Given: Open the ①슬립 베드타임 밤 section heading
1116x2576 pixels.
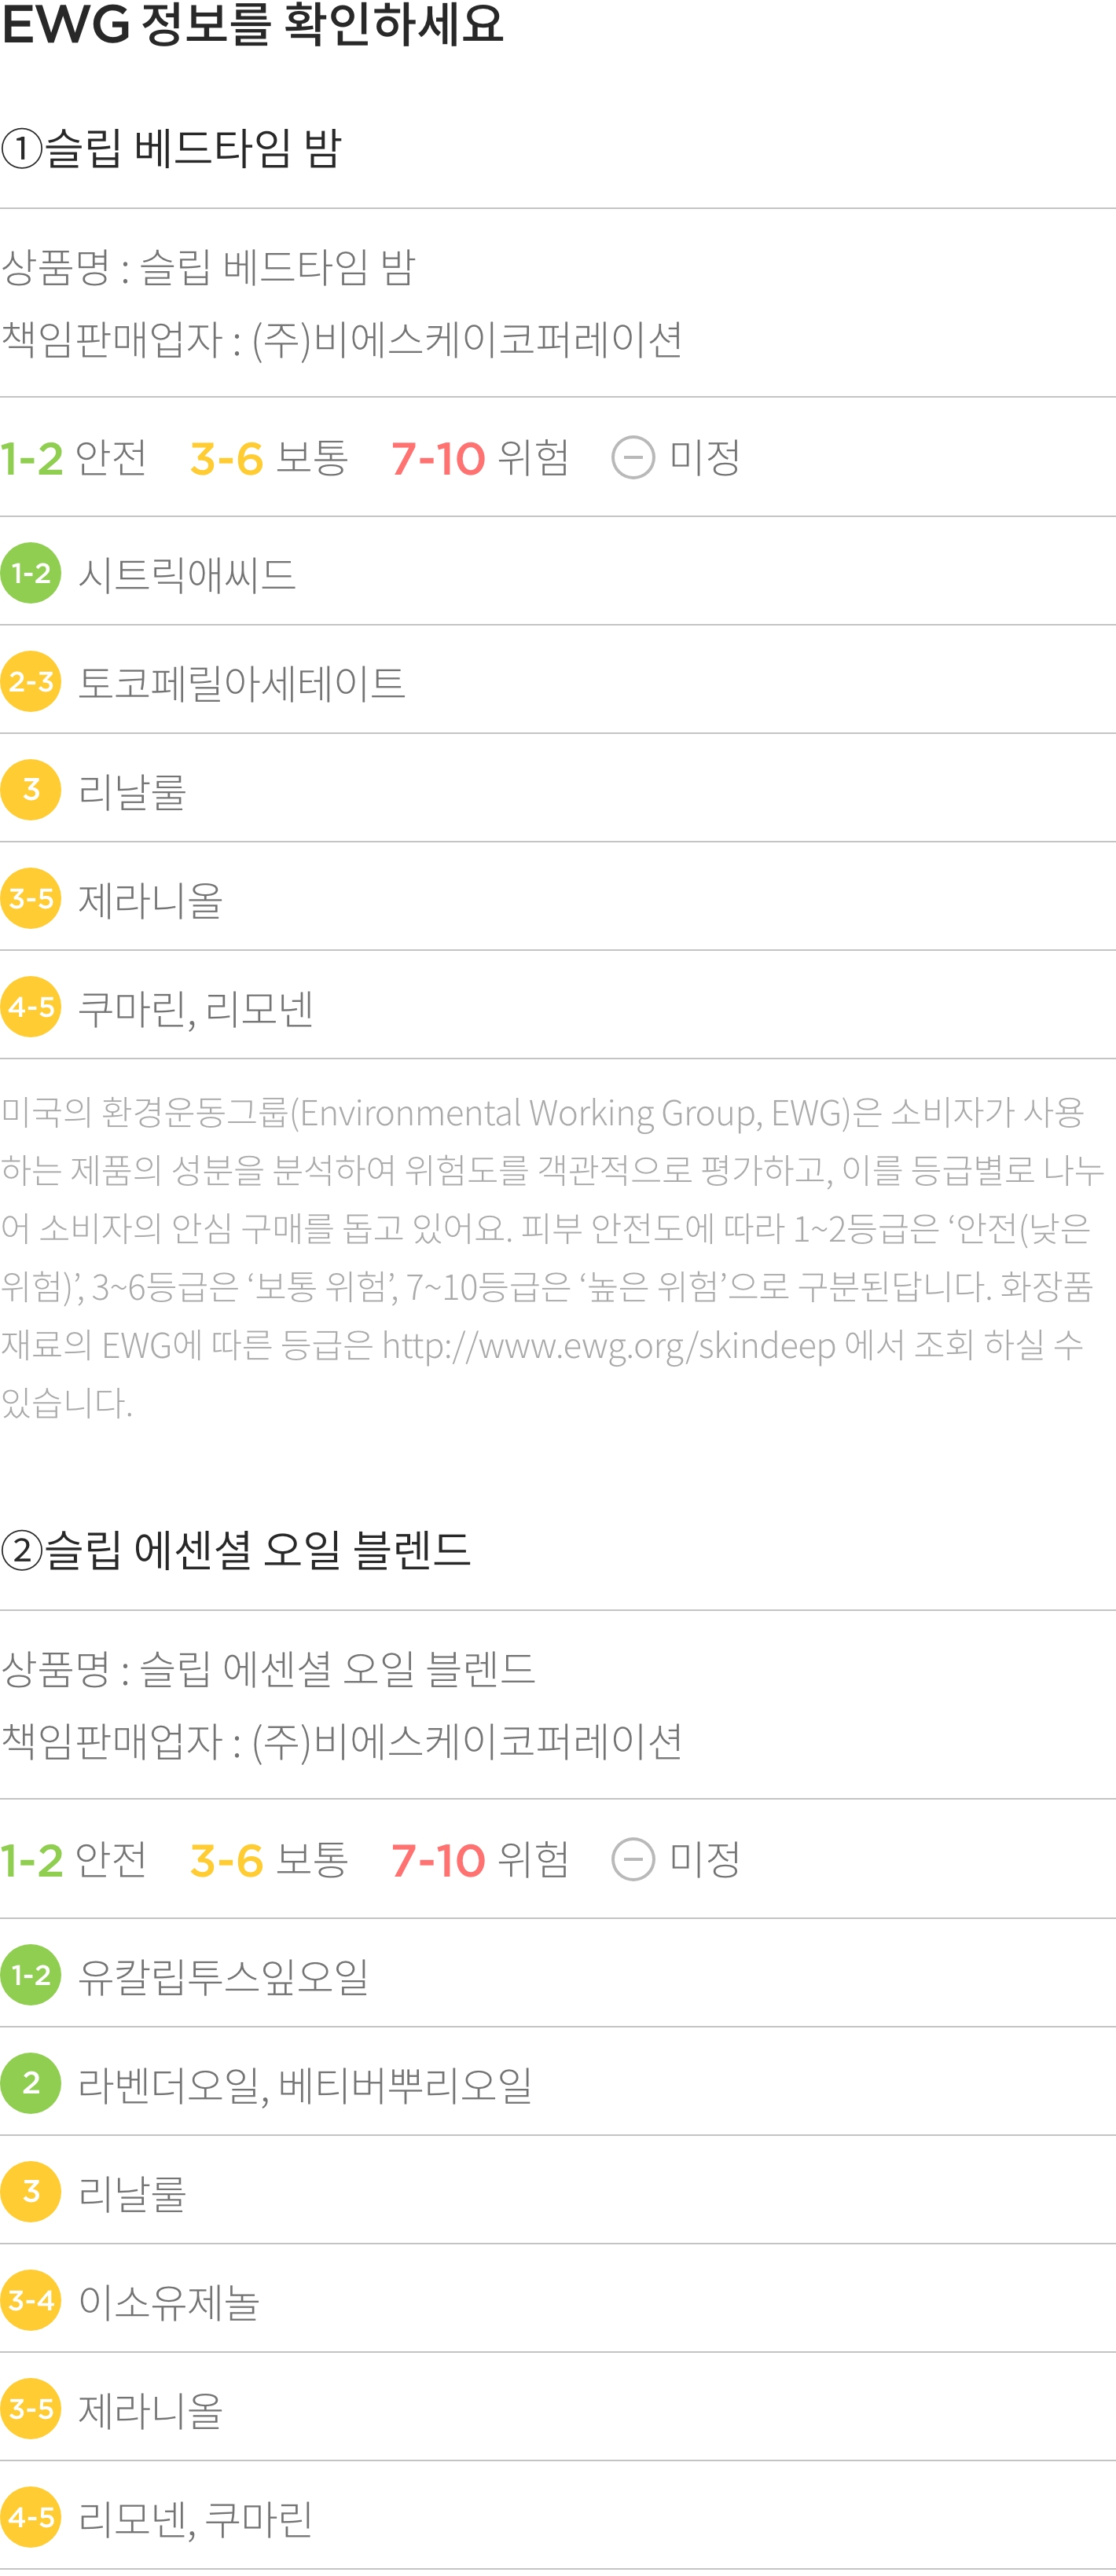Looking at the screenshot, I should tap(172, 148).
